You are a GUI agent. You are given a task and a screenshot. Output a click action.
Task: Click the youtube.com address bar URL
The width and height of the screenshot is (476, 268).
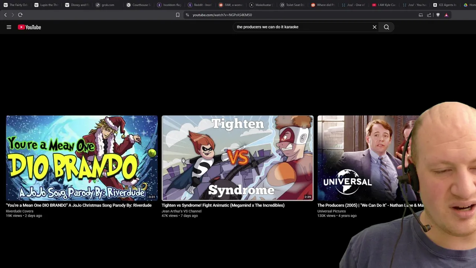(x=222, y=15)
